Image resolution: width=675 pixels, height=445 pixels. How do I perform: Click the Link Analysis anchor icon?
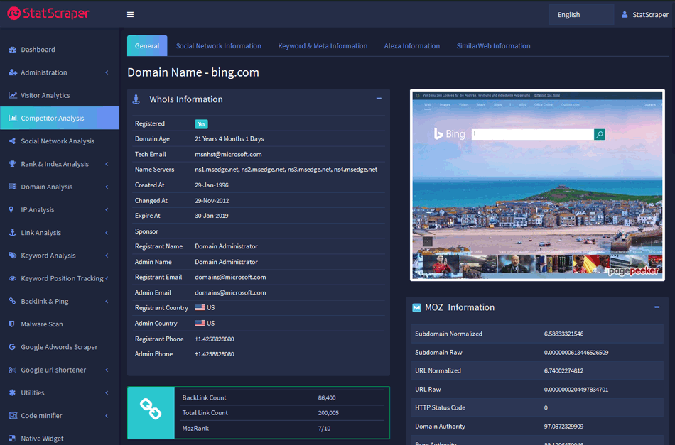(x=13, y=233)
